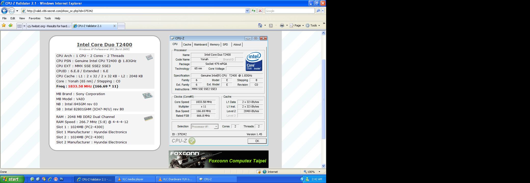Click the popup blocker status bar icon
The height and width of the screenshot is (183, 530).
[258, 172]
